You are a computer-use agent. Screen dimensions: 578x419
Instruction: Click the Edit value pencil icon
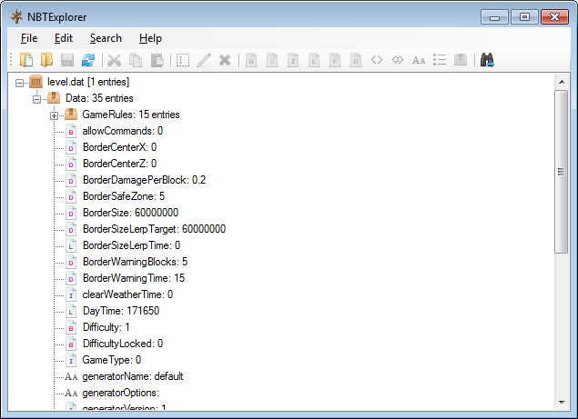point(204,60)
